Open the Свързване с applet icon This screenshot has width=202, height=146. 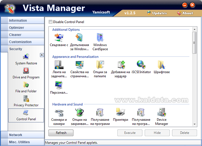(x=59, y=38)
